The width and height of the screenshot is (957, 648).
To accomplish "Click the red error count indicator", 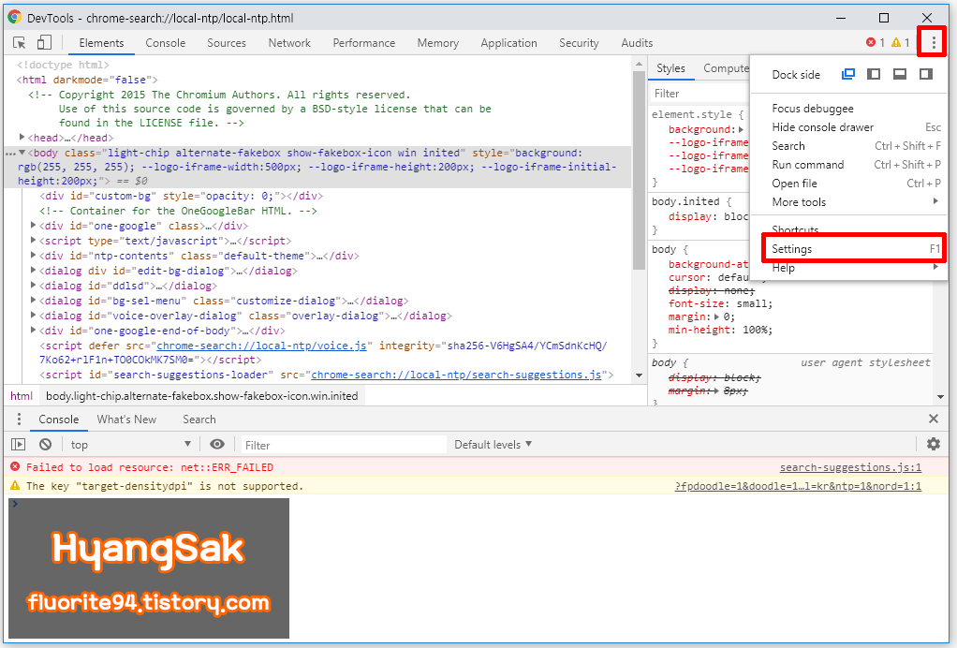I will (876, 42).
